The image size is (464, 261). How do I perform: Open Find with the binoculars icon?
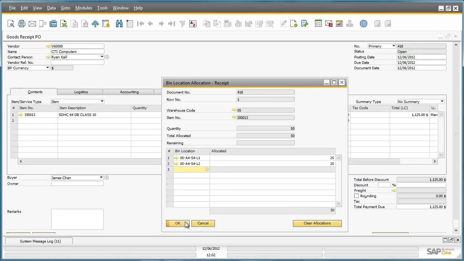click(x=119, y=24)
